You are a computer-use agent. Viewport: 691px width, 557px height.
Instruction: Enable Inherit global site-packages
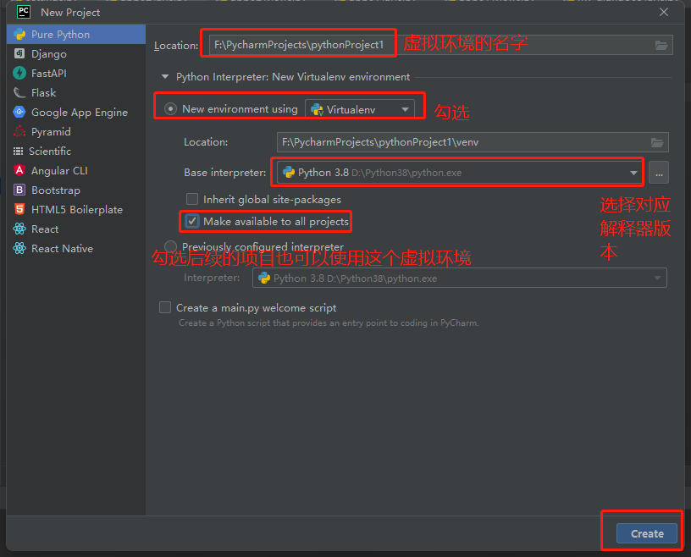pos(191,199)
